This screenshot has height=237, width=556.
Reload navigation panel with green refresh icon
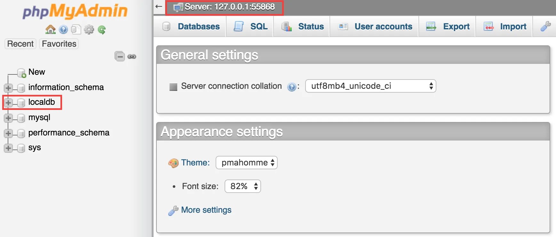tap(102, 30)
